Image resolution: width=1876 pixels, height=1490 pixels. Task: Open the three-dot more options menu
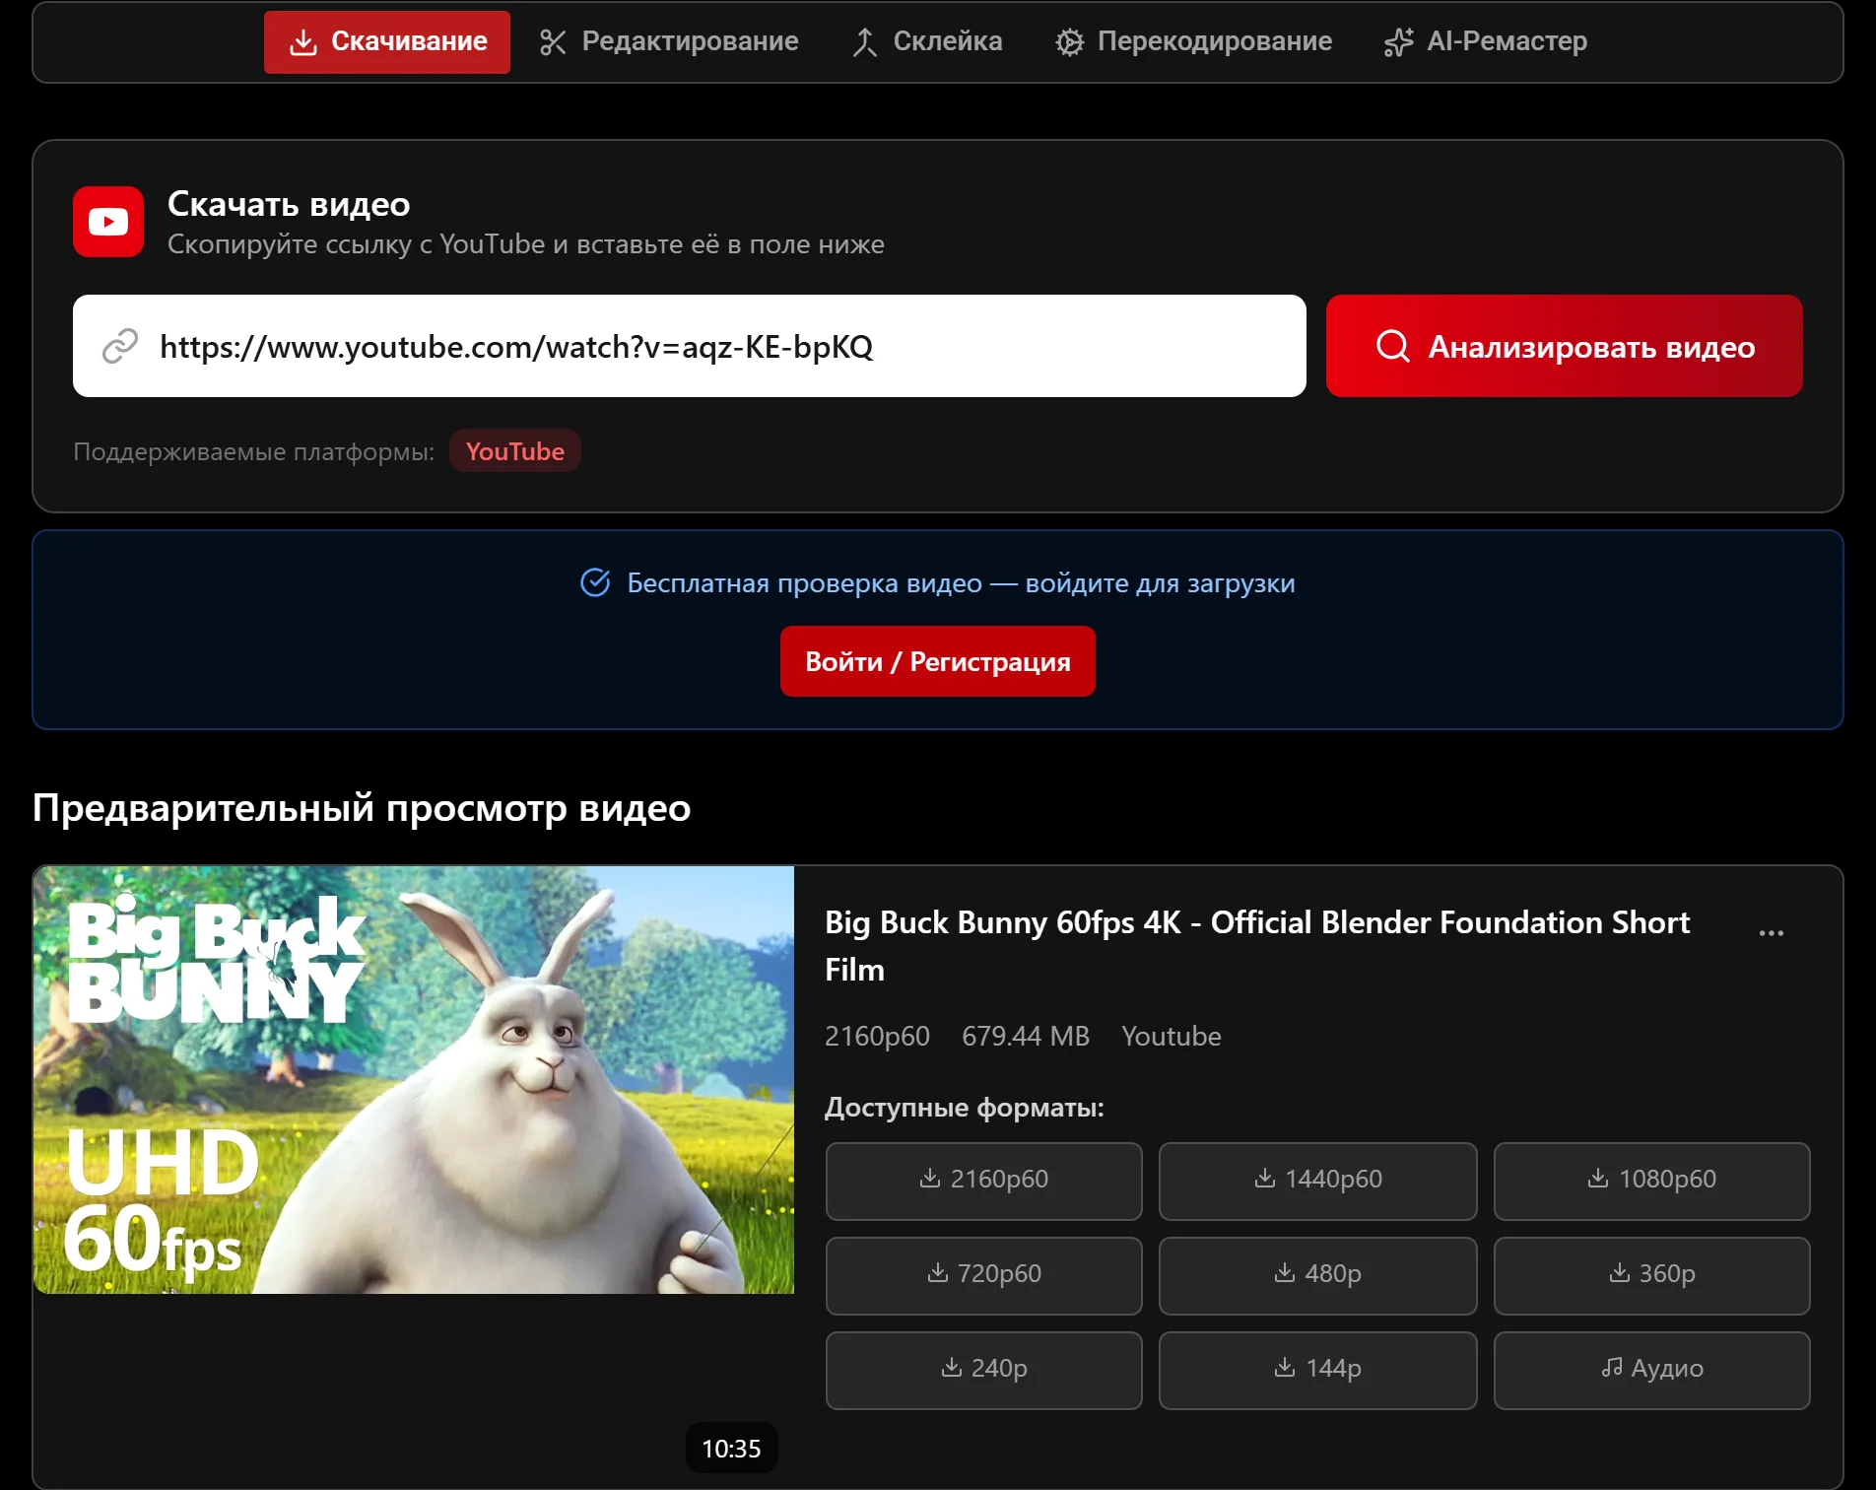[1772, 932]
